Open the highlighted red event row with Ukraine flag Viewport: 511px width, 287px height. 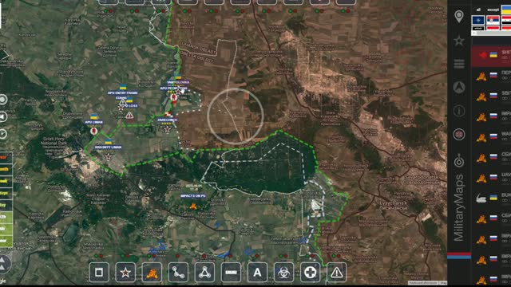pos(491,56)
